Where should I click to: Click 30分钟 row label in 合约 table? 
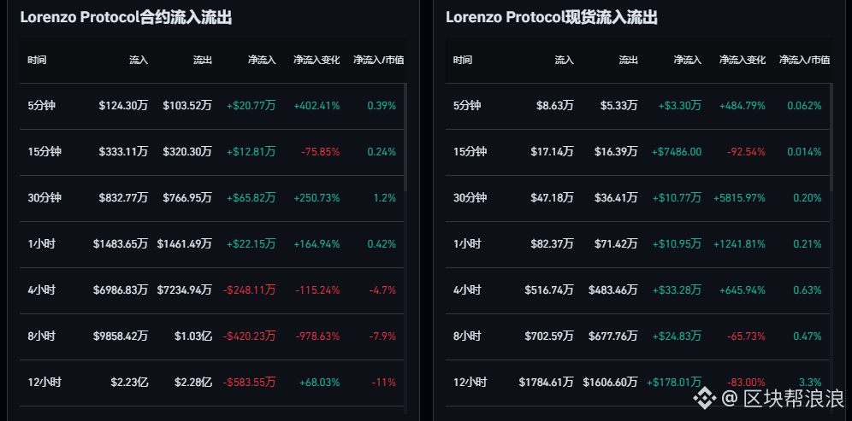tap(44, 198)
